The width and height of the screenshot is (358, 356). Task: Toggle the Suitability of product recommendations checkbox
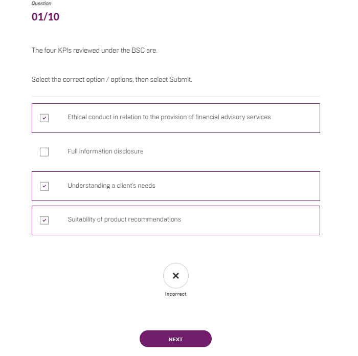click(44, 220)
